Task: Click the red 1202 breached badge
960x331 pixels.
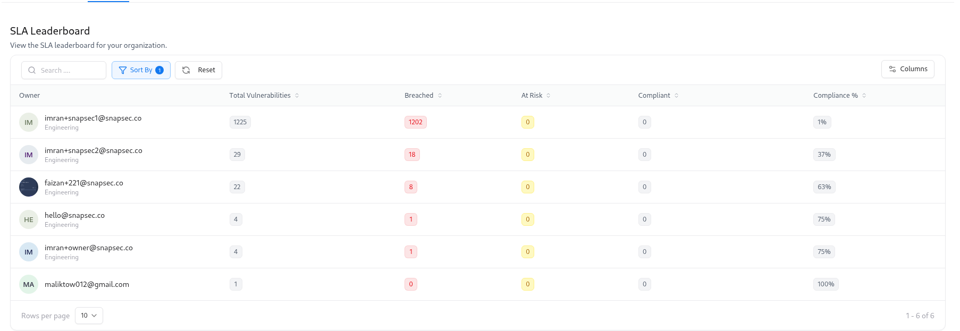Action: [415, 122]
